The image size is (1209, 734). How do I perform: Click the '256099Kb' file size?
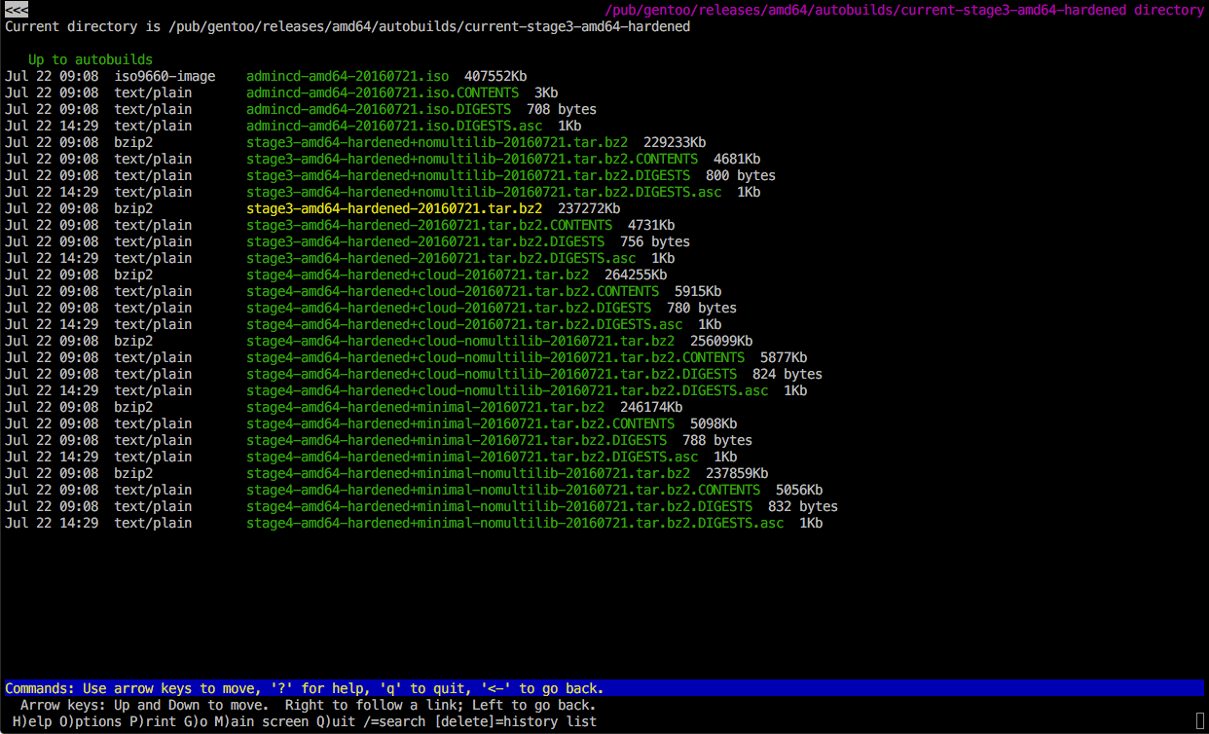point(721,341)
